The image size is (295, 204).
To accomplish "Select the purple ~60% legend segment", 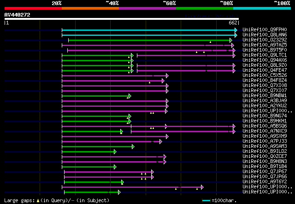I will (x=147, y=8).
